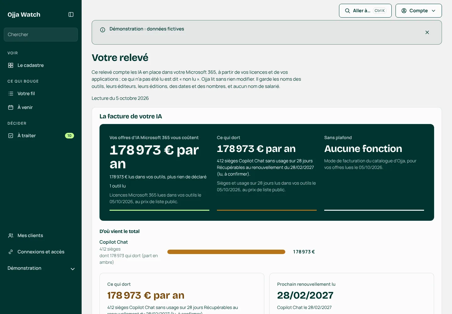This screenshot has height=314, width=452.
Task: Open À venir section
Action: coord(41,107)
